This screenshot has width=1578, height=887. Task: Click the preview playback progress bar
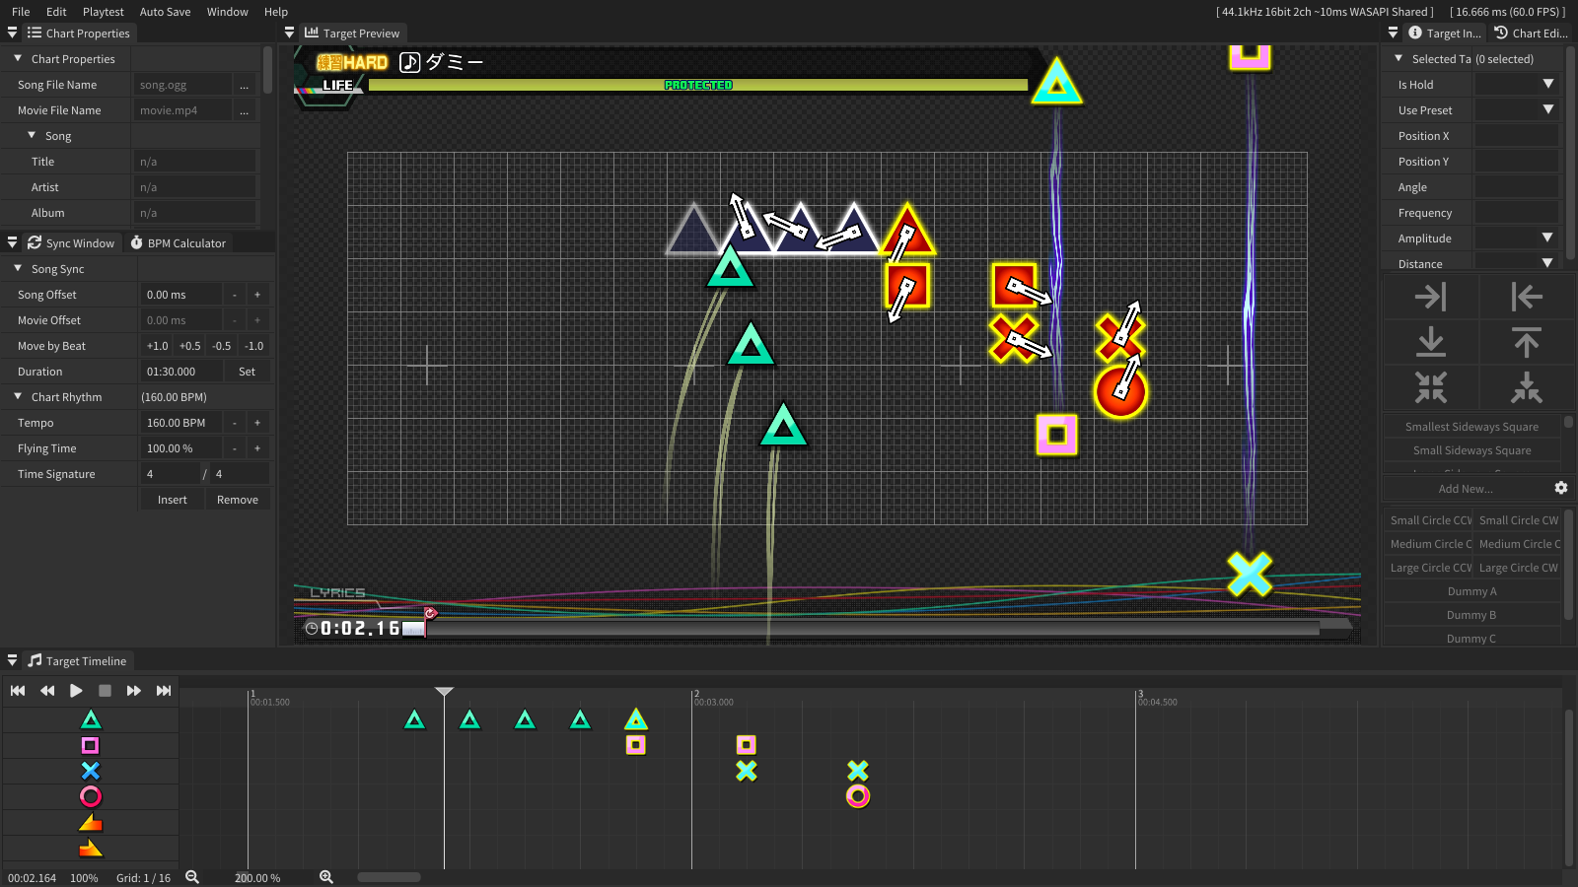coord(876,628)
